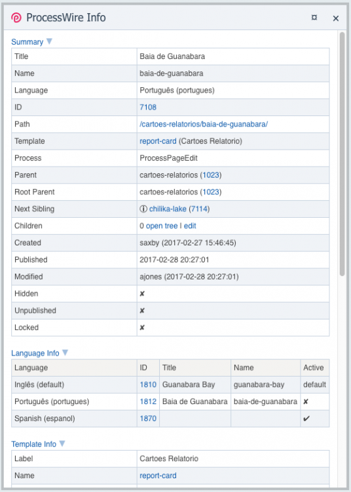Click the Summary section heading

click(x=28, y=42)
